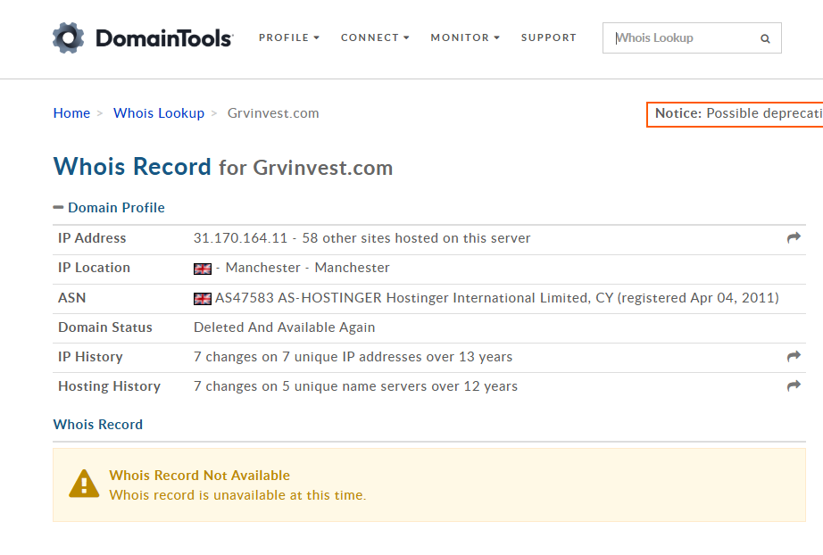Click the UK flag in the IP Location row
823x555 pixels.
tap(202, 269)
